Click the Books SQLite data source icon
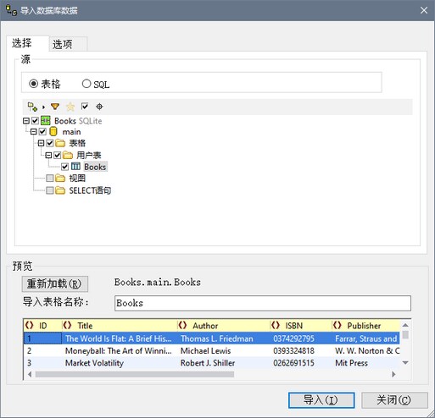The width and height of the screenshot is (435, 418). click(x=46, y=120)
